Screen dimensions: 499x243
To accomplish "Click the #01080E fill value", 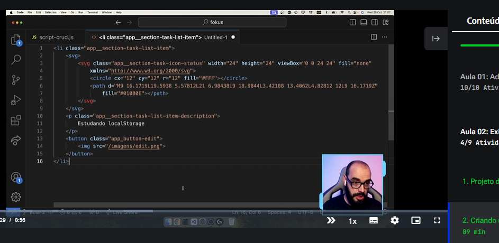I will click(131, 93).
